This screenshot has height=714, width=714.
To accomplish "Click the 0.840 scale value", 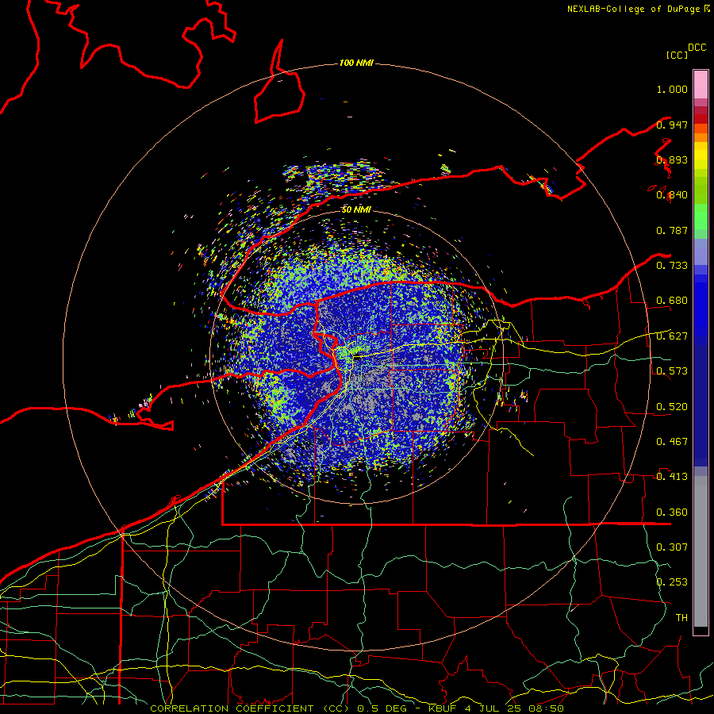I will tap(672, 195).
